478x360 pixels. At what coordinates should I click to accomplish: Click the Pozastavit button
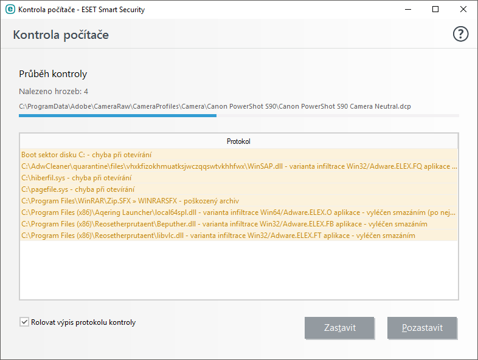click(x=422, y=328)
